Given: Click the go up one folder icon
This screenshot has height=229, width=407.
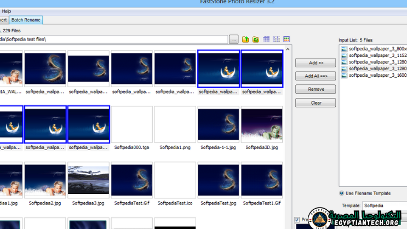Looking at the screenshot, I should tap(245, 39).
